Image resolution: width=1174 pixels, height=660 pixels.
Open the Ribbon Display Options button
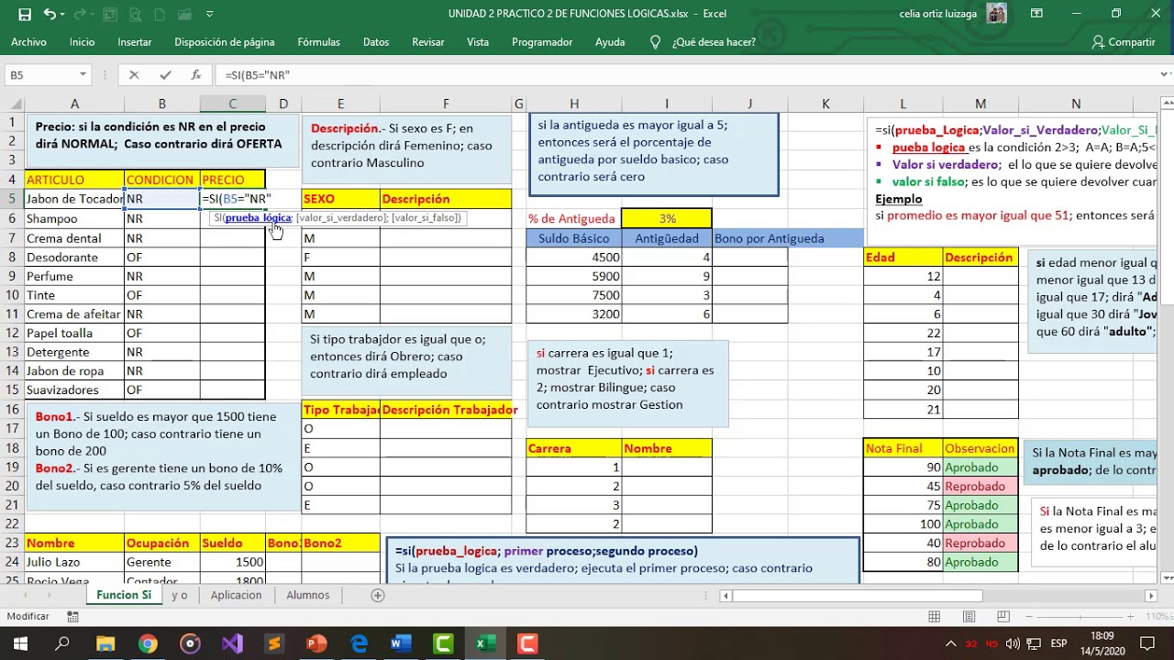[x=1036, y=14]
